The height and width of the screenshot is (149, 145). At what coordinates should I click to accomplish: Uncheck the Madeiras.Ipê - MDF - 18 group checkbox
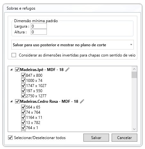[x=17, y=70]
